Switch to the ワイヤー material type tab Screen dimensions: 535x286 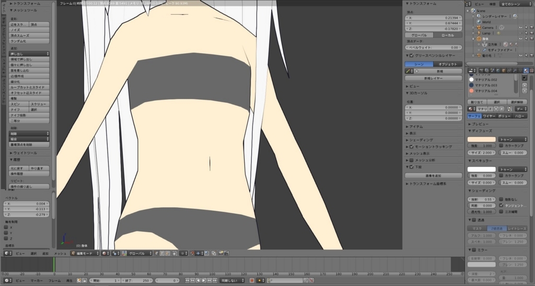click(x=489, y=116)
